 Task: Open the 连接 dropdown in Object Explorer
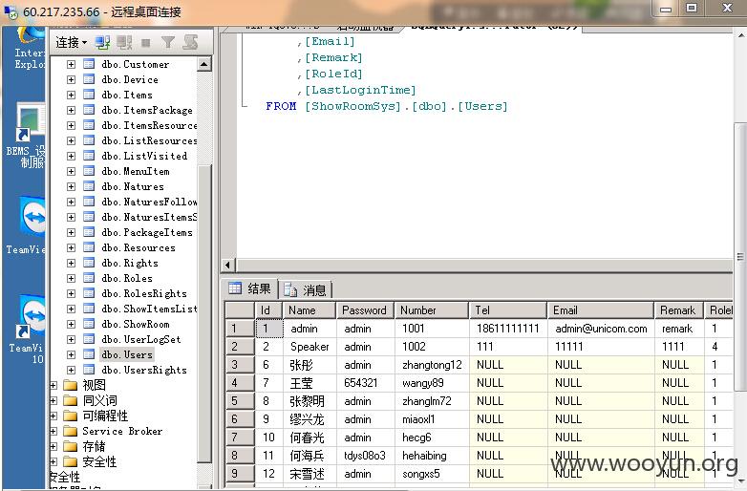[72, 43]
